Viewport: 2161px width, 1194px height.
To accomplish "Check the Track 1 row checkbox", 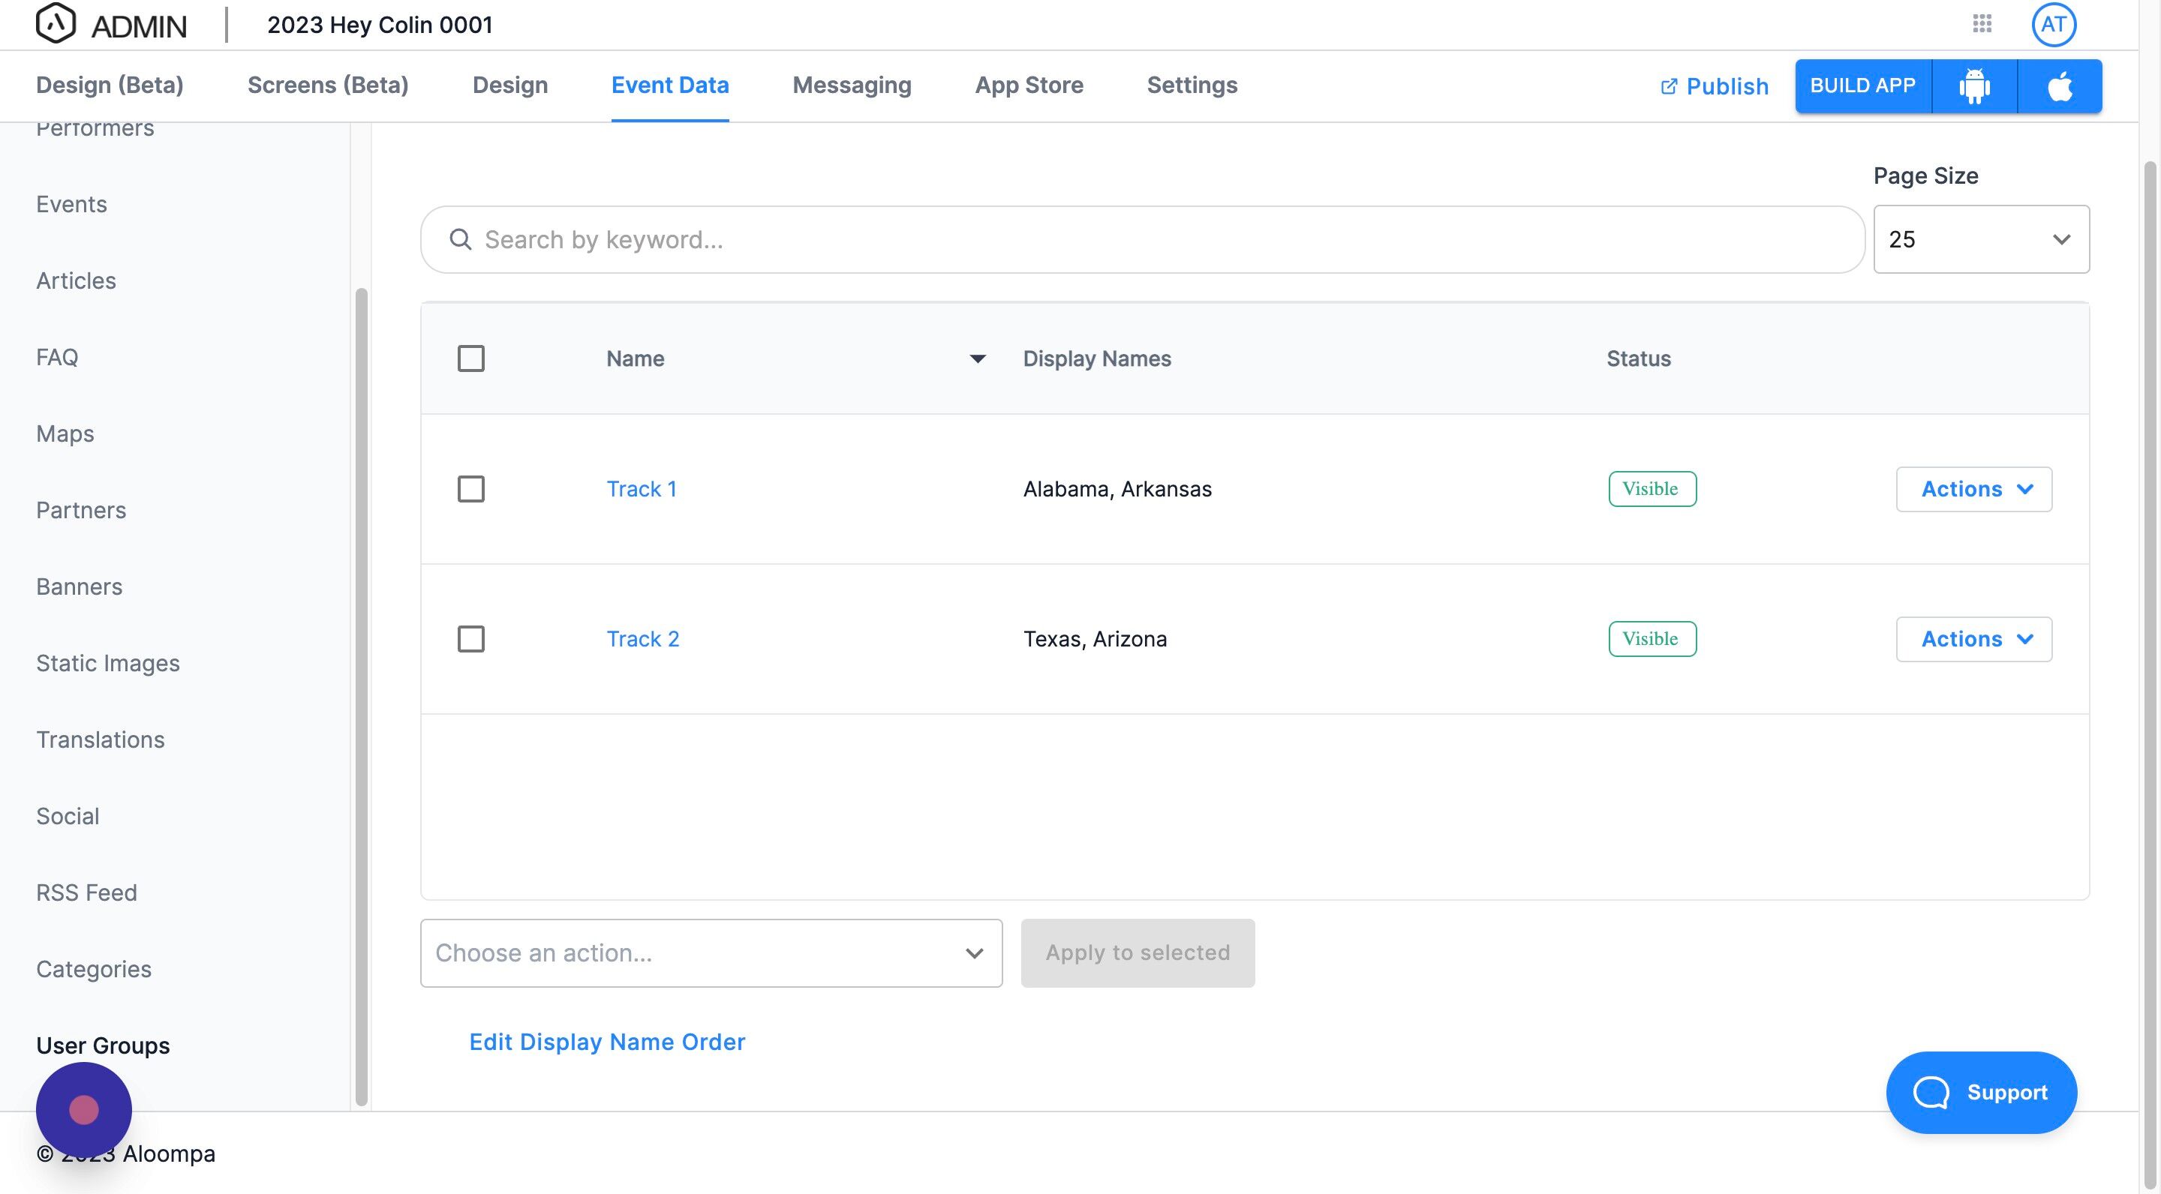I will (470, 489).
